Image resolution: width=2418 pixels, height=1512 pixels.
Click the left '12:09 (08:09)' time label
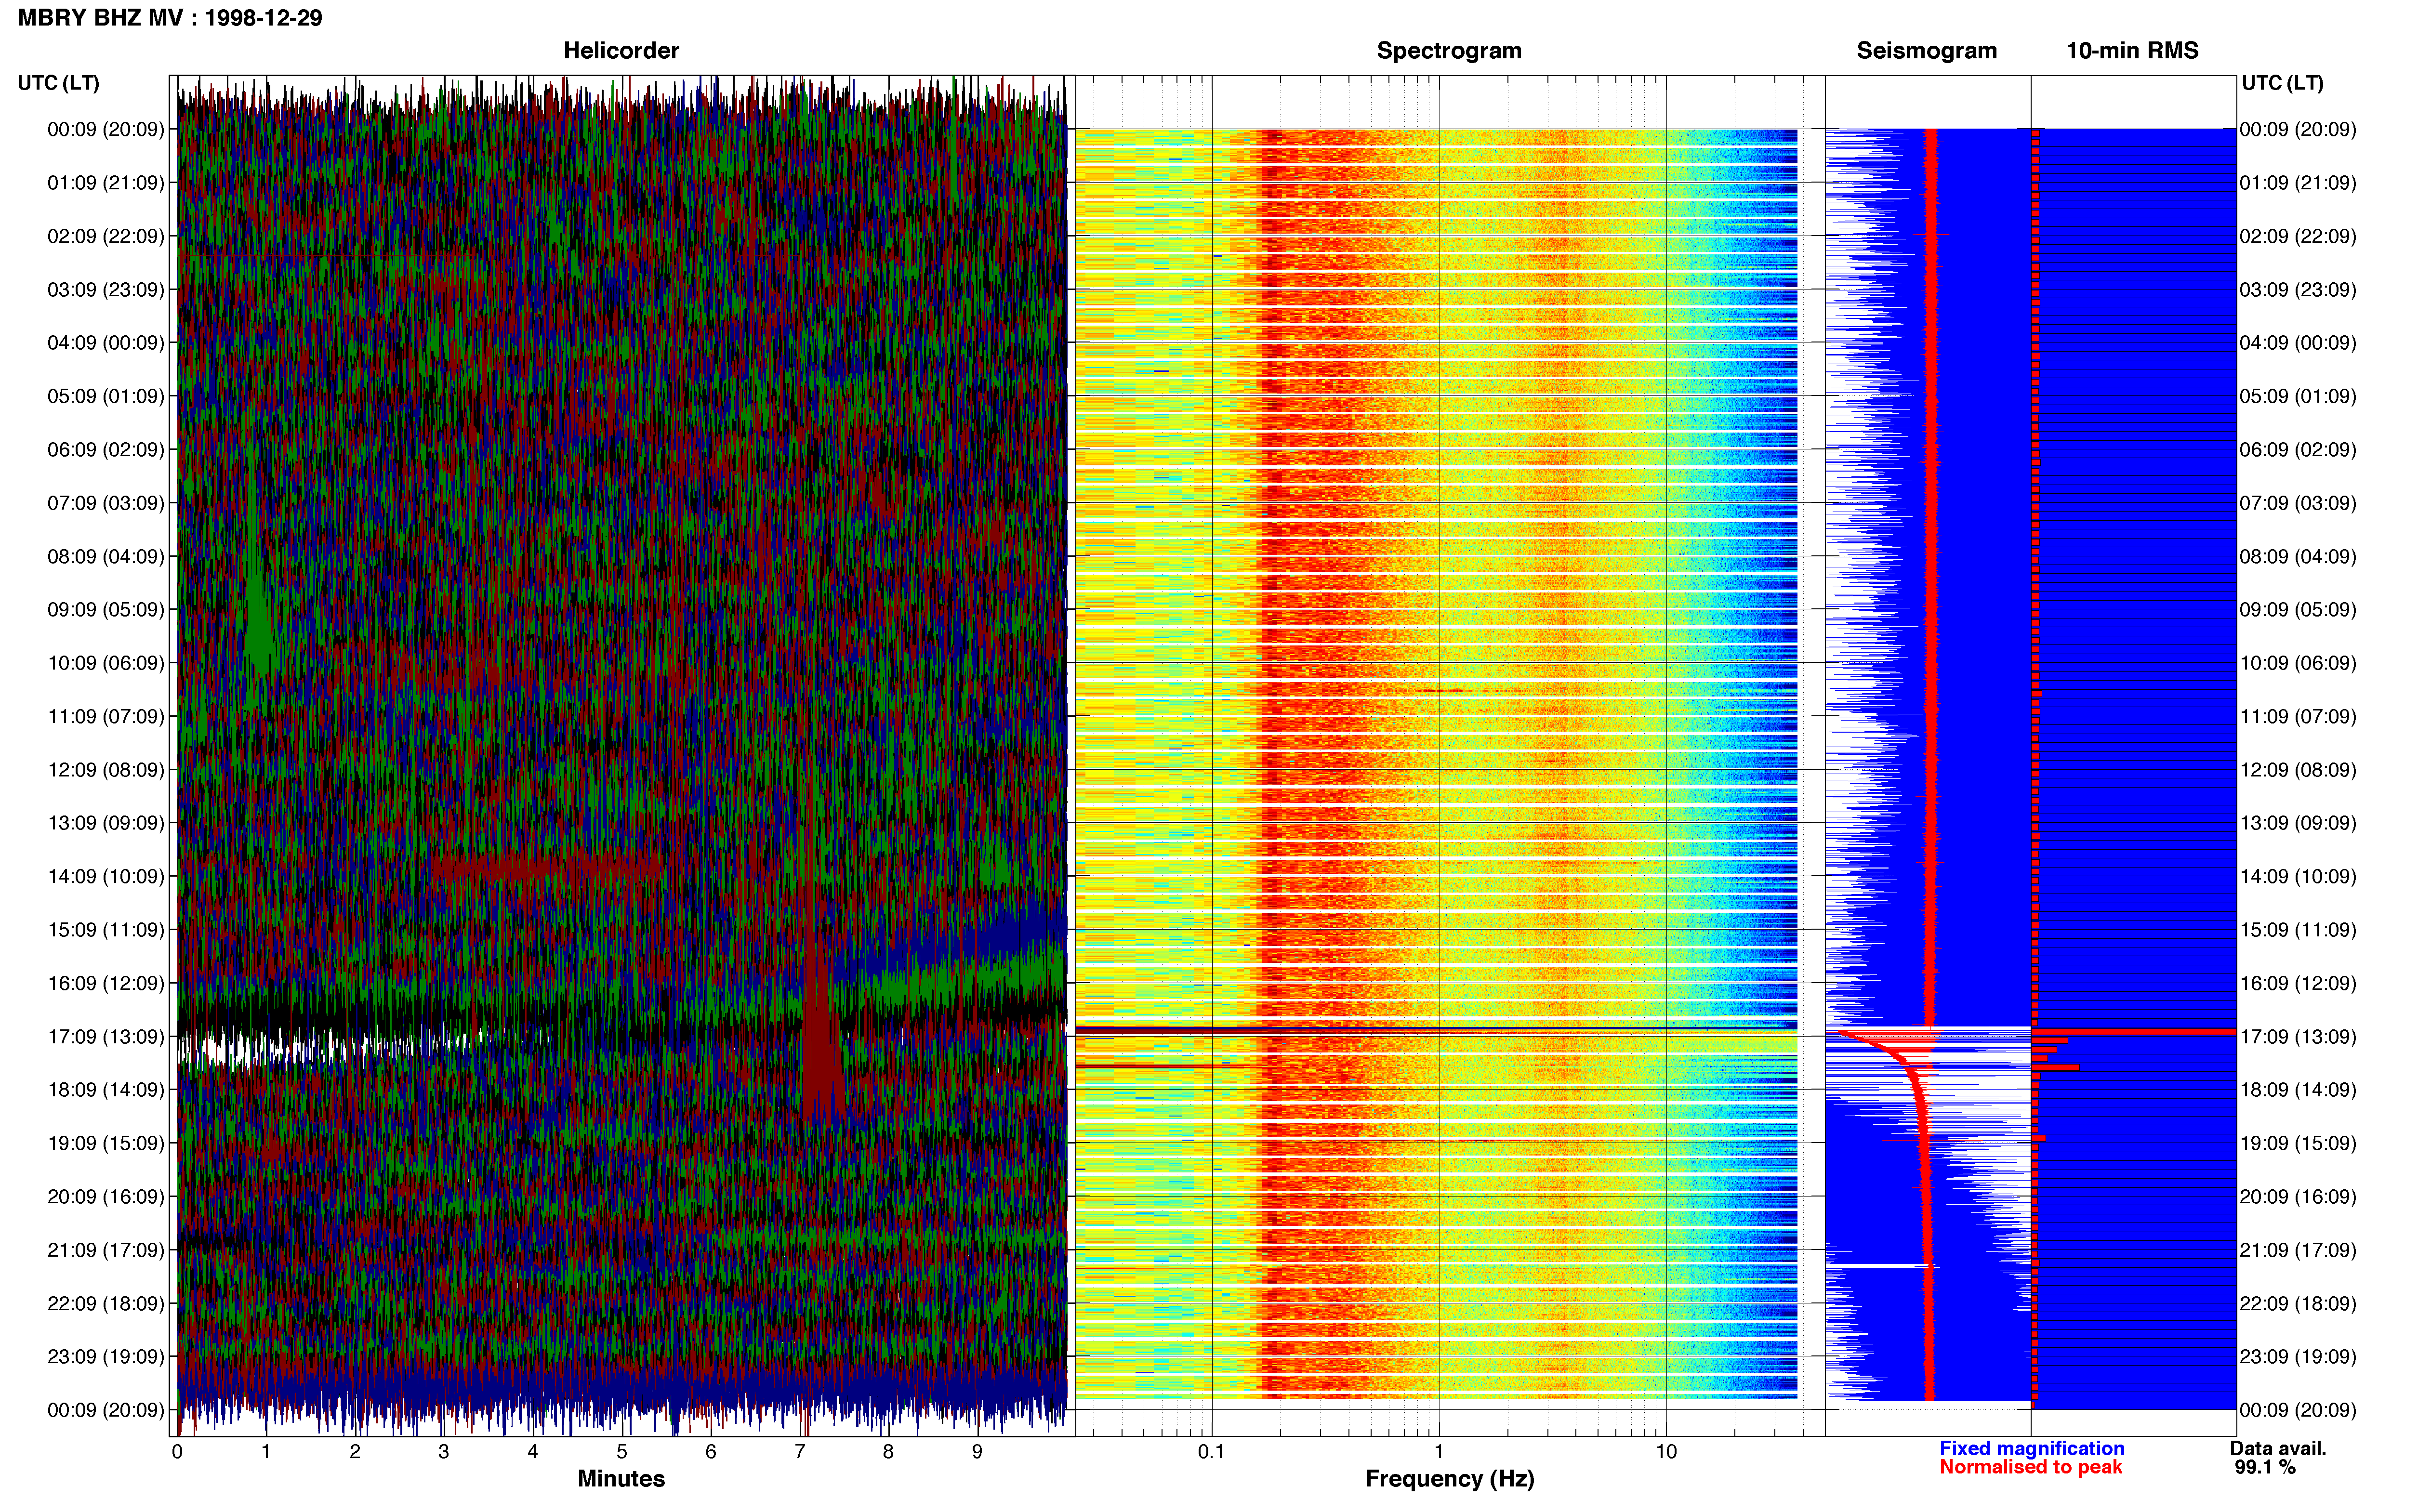(106, 770)
